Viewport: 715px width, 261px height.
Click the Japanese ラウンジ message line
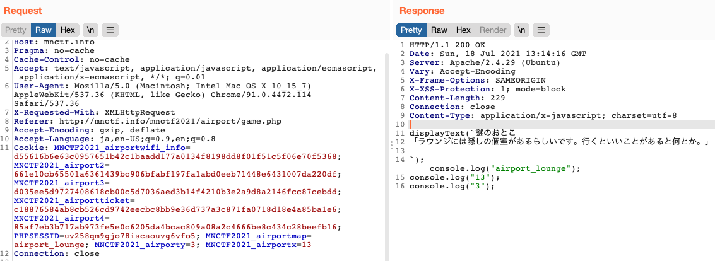560,142
